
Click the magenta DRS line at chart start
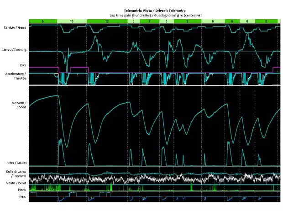44,67
